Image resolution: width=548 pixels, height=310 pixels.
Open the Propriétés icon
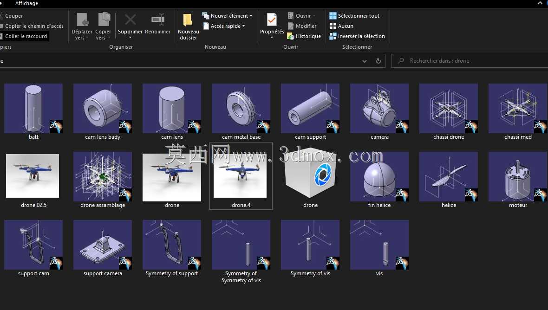tap(272, 20)
